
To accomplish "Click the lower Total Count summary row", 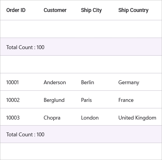I will 81,134.
